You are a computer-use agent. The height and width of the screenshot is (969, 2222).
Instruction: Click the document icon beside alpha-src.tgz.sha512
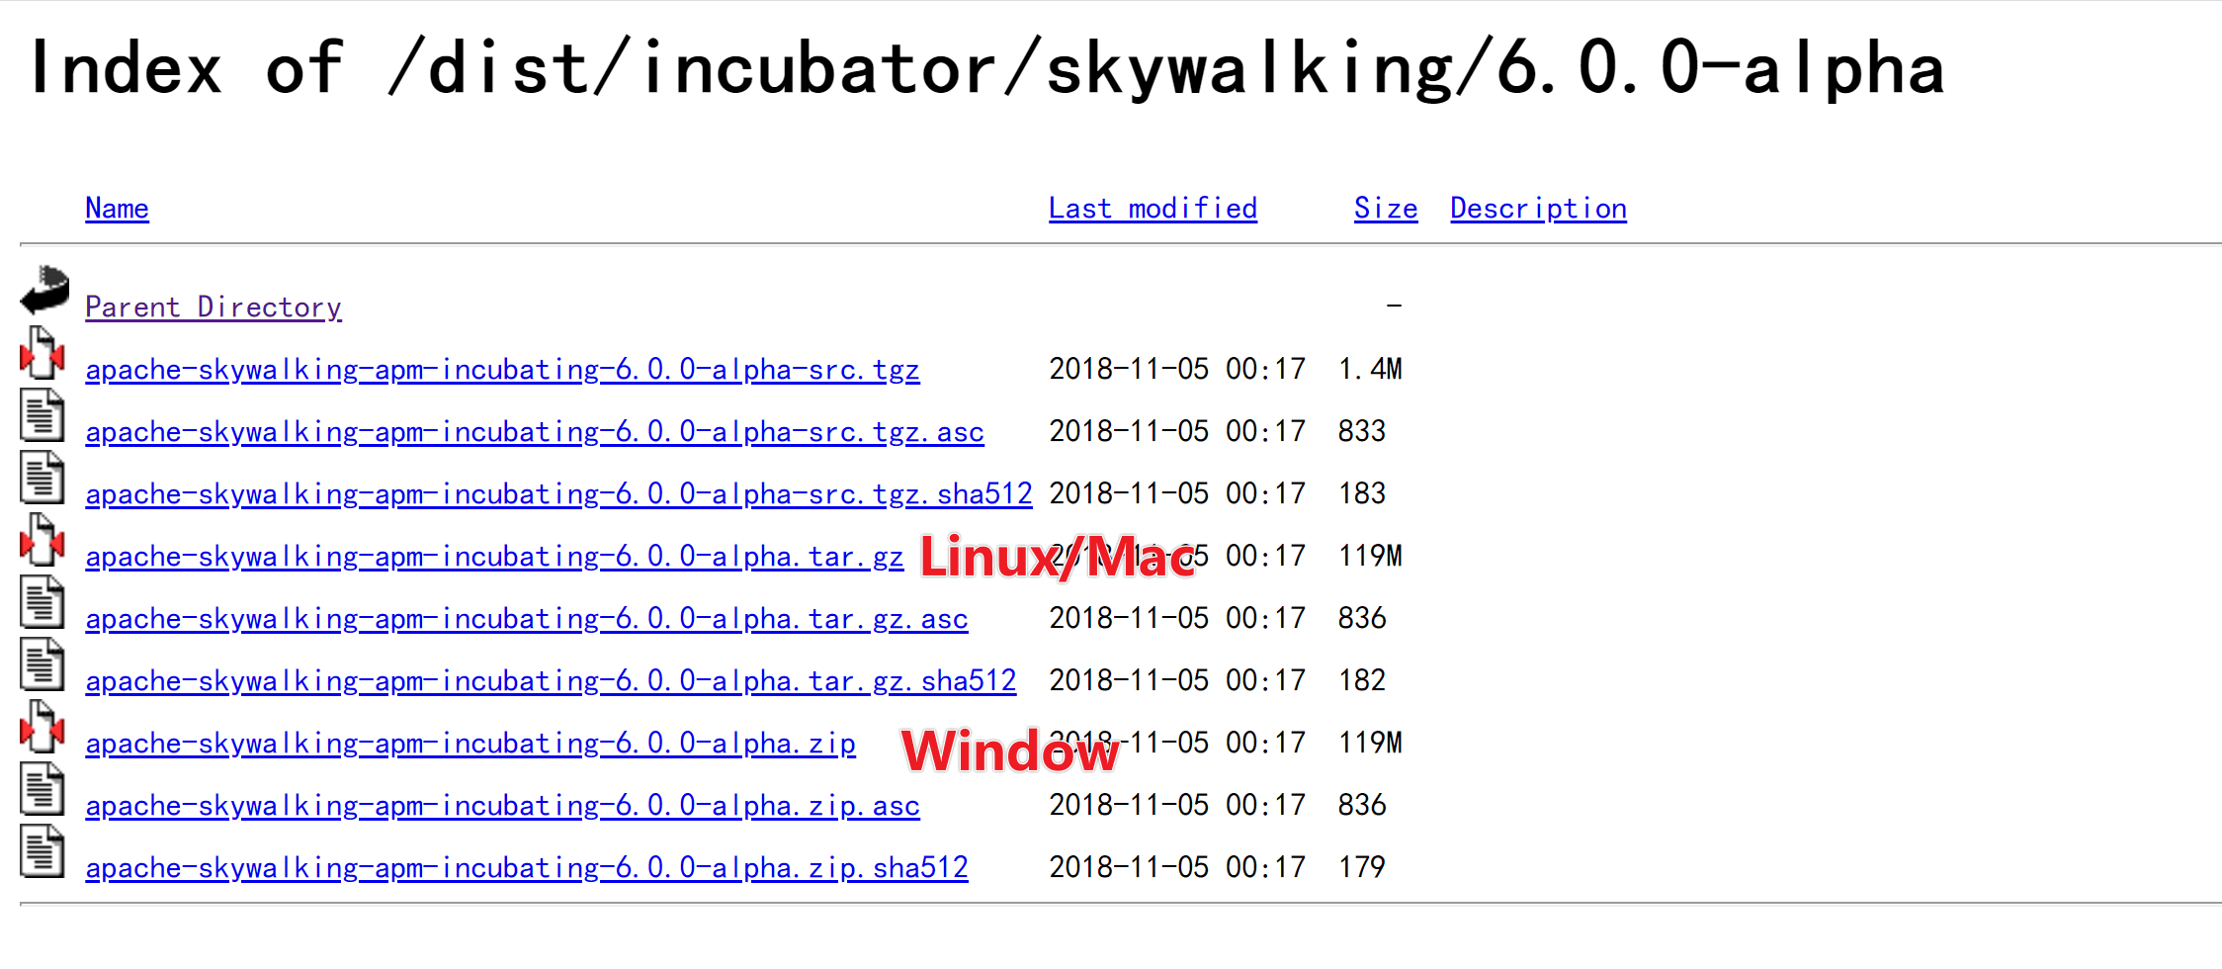pyautogui.click(x=43, y=478)
